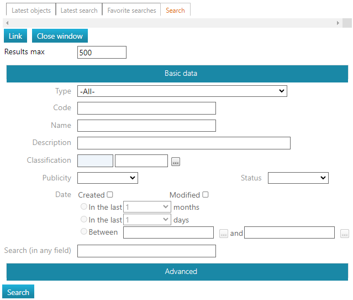
Task: Expand the Type dropdown showing -All-
Action: pos(182,91)
